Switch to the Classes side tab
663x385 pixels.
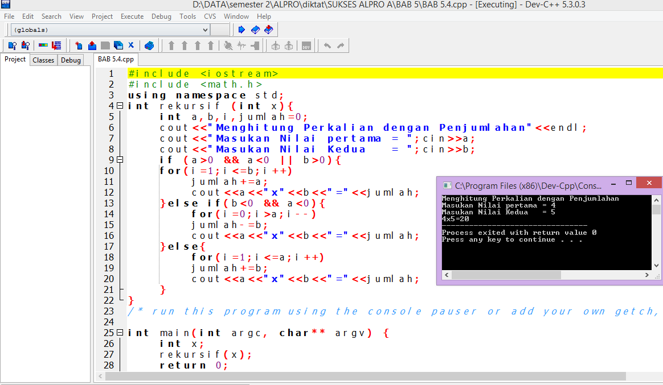pyautogui.click(x=43, y=60)
